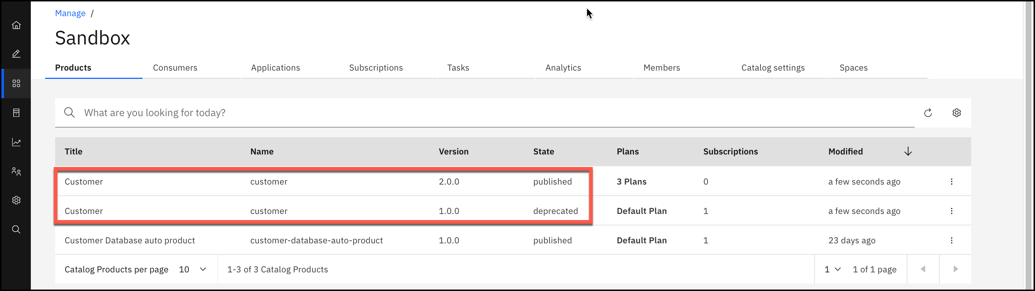Refresh the products table

click(928, 113)
